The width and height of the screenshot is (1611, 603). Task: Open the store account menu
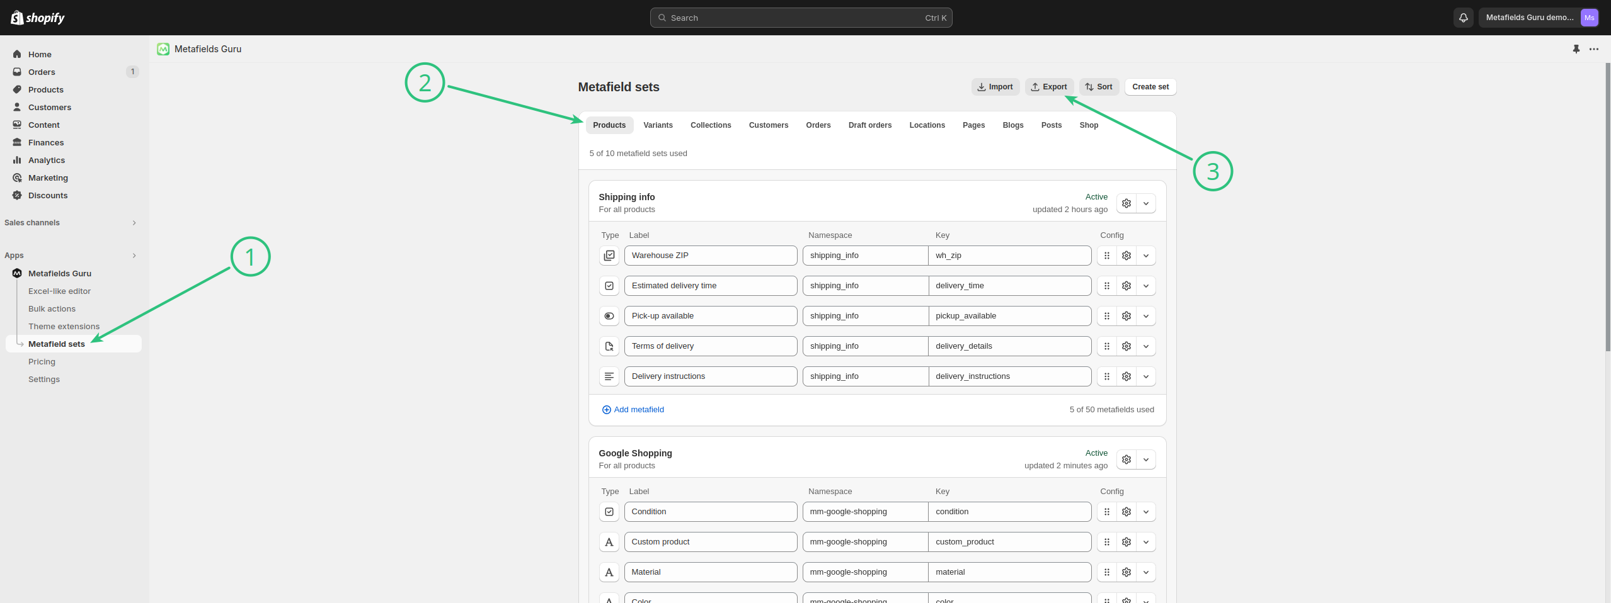(1539, 18)
